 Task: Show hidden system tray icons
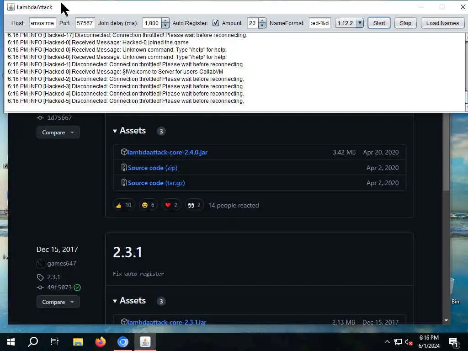click(387, 342)
